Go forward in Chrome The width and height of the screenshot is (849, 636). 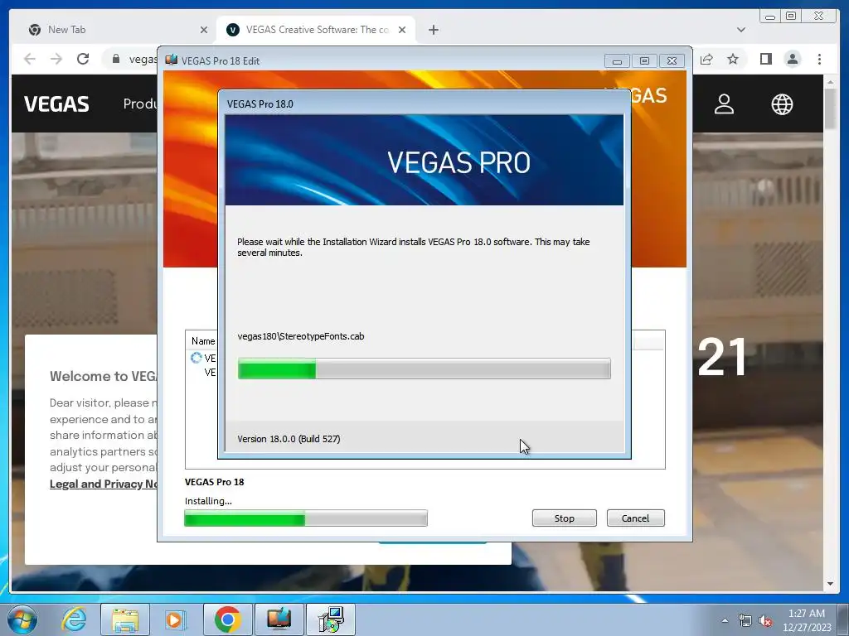56,59
